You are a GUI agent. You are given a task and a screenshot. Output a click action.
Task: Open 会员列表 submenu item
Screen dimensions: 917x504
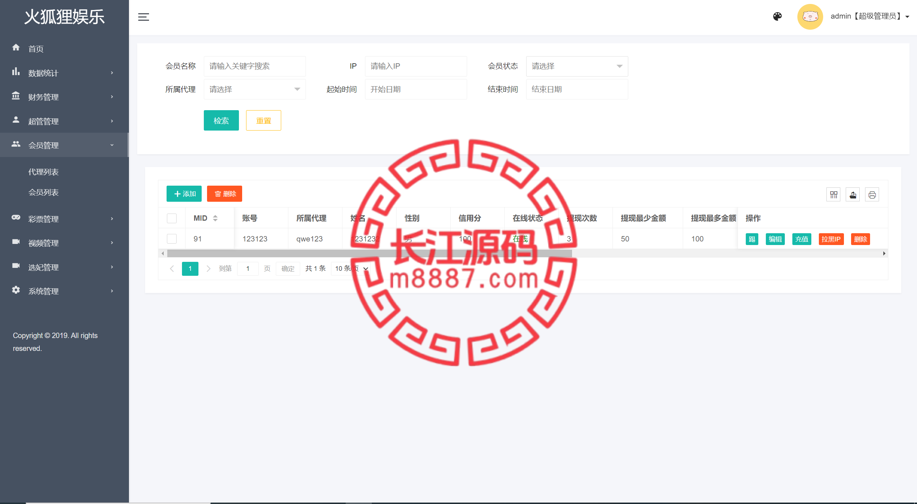pos(43,192)
